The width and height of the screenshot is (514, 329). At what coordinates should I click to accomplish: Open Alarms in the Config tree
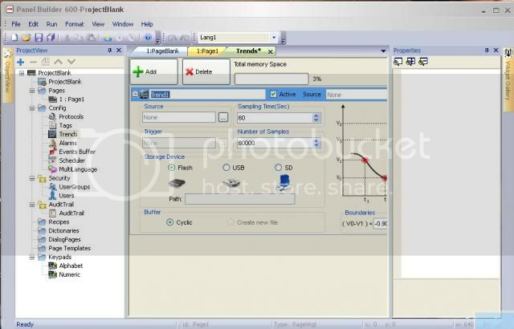click(67, 143)
